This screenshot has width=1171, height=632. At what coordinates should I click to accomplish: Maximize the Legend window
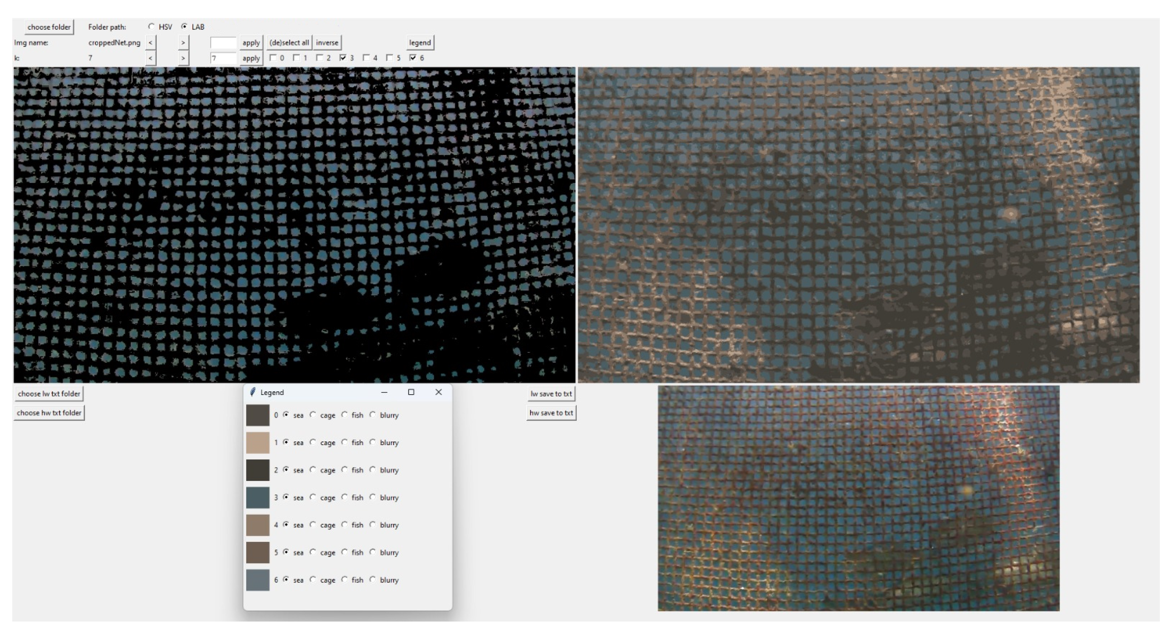point(411,392)
